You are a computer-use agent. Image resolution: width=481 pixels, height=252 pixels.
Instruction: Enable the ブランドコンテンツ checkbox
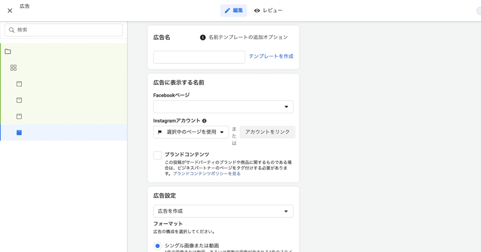158,155
